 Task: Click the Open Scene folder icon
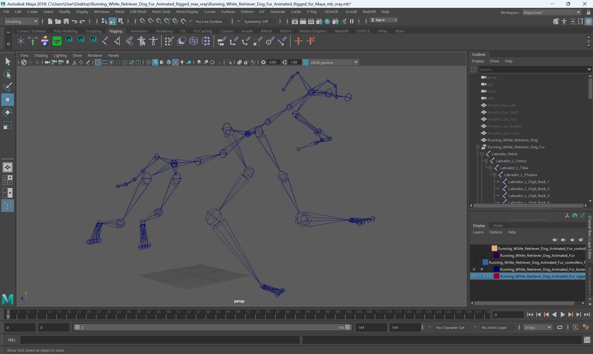58,21
